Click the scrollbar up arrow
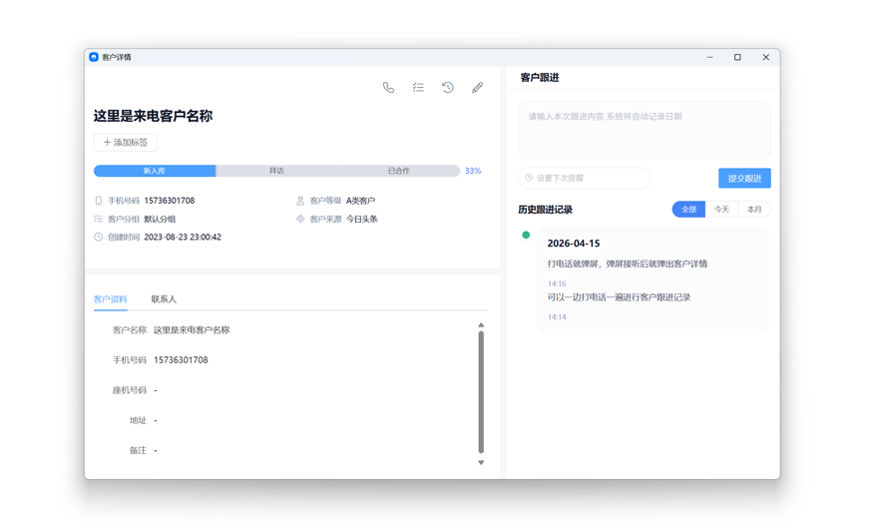The width and height of the screenshot is (880, 530). (x=481, y=325)
